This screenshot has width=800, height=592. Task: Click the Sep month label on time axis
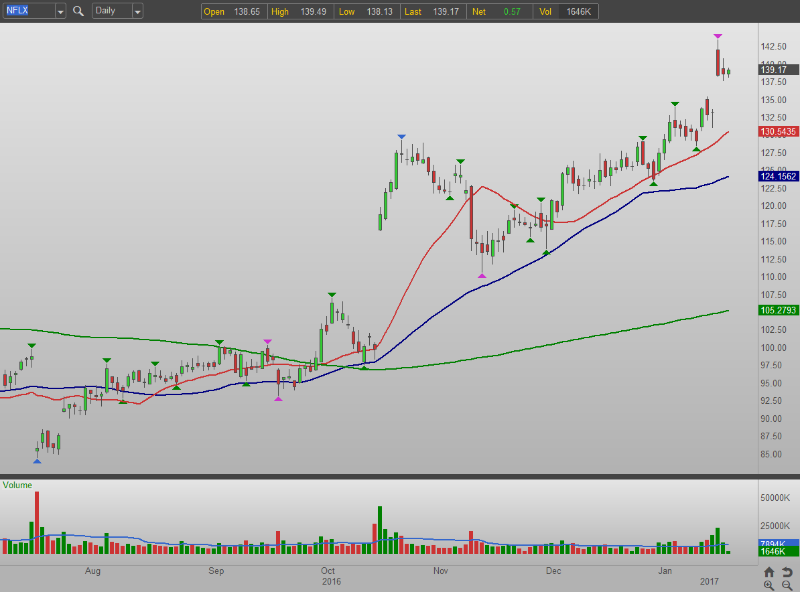coord(216,571)
